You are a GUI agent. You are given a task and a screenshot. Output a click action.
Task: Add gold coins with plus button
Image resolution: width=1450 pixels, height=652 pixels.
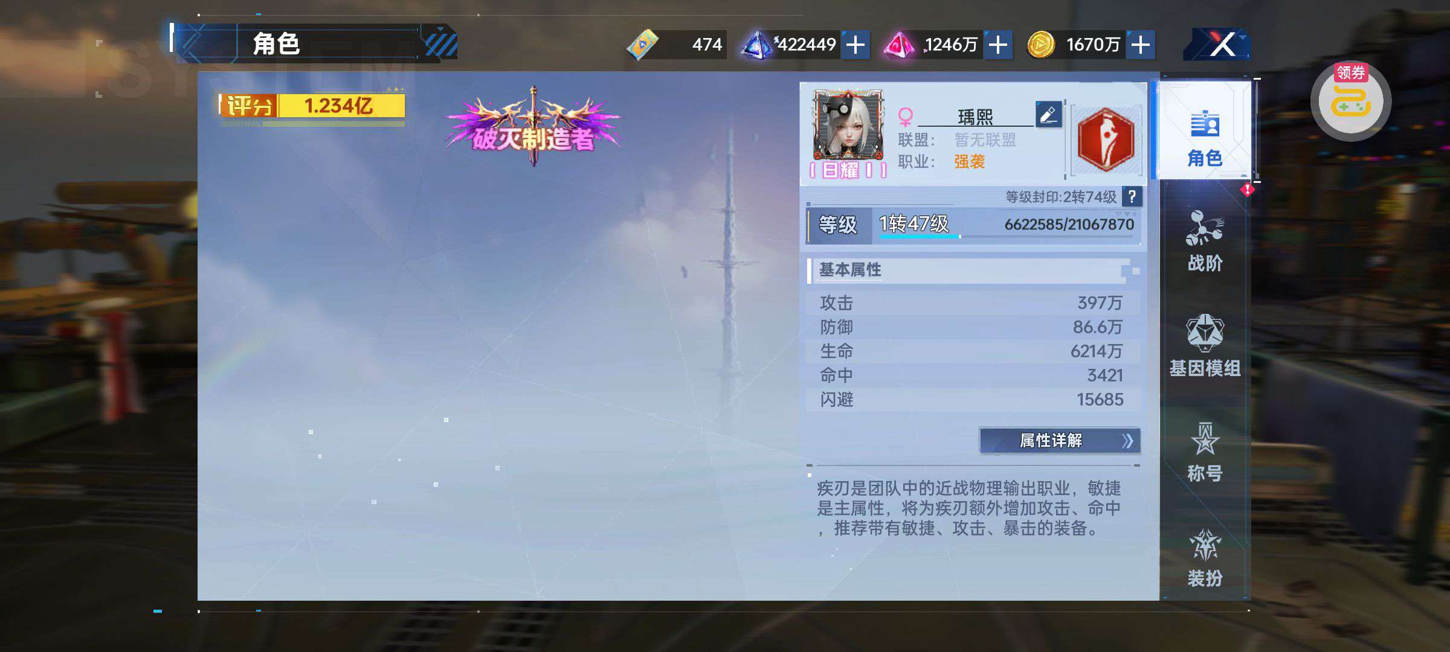(x=1140, y=45)
